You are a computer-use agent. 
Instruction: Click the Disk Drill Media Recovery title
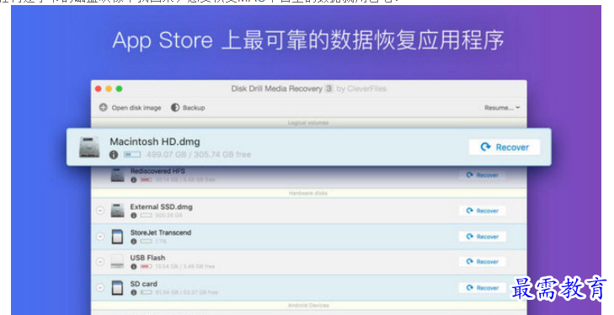click(x=277, y=88)
